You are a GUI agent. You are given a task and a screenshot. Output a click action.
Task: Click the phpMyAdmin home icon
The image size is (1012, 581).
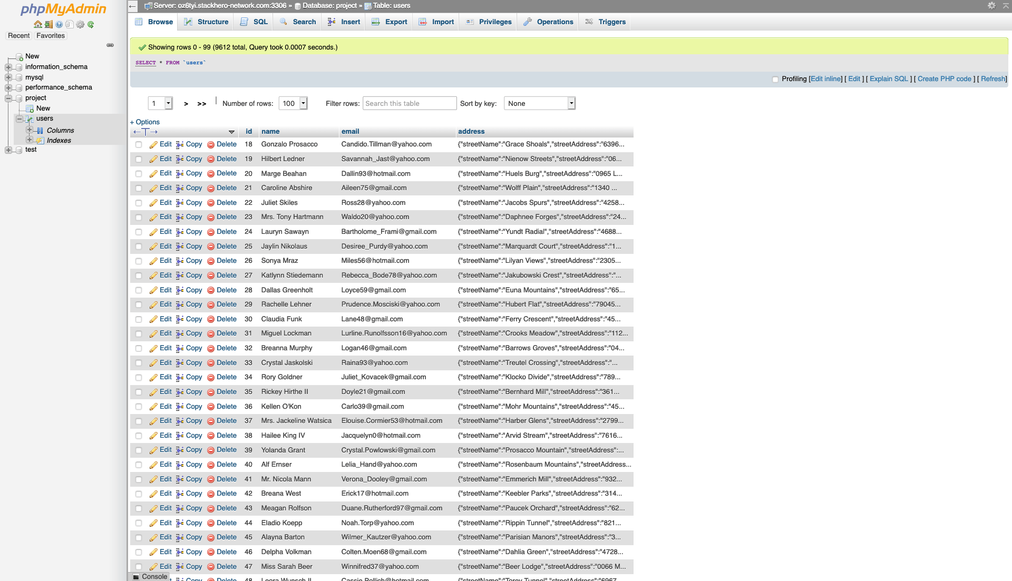[x=37, y=24]
